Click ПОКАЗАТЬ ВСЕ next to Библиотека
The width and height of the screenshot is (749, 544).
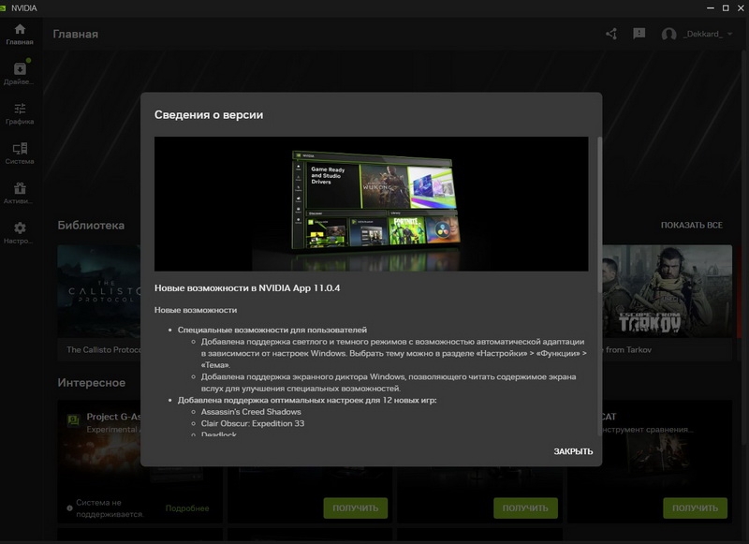pyautogui.click(x=691, y=226)
